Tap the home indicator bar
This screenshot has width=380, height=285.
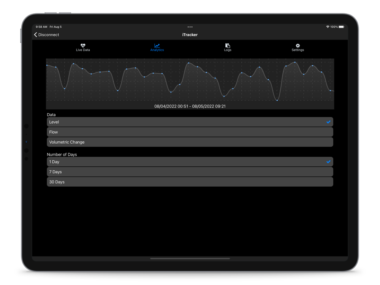pyautogui.click(x=190, y=258)
